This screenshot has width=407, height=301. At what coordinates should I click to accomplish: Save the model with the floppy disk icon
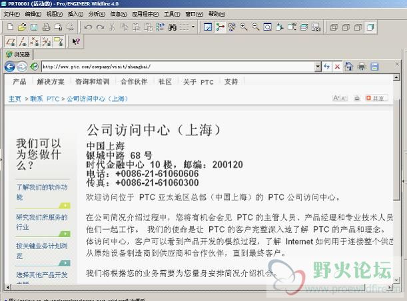(x=34, y=27)
